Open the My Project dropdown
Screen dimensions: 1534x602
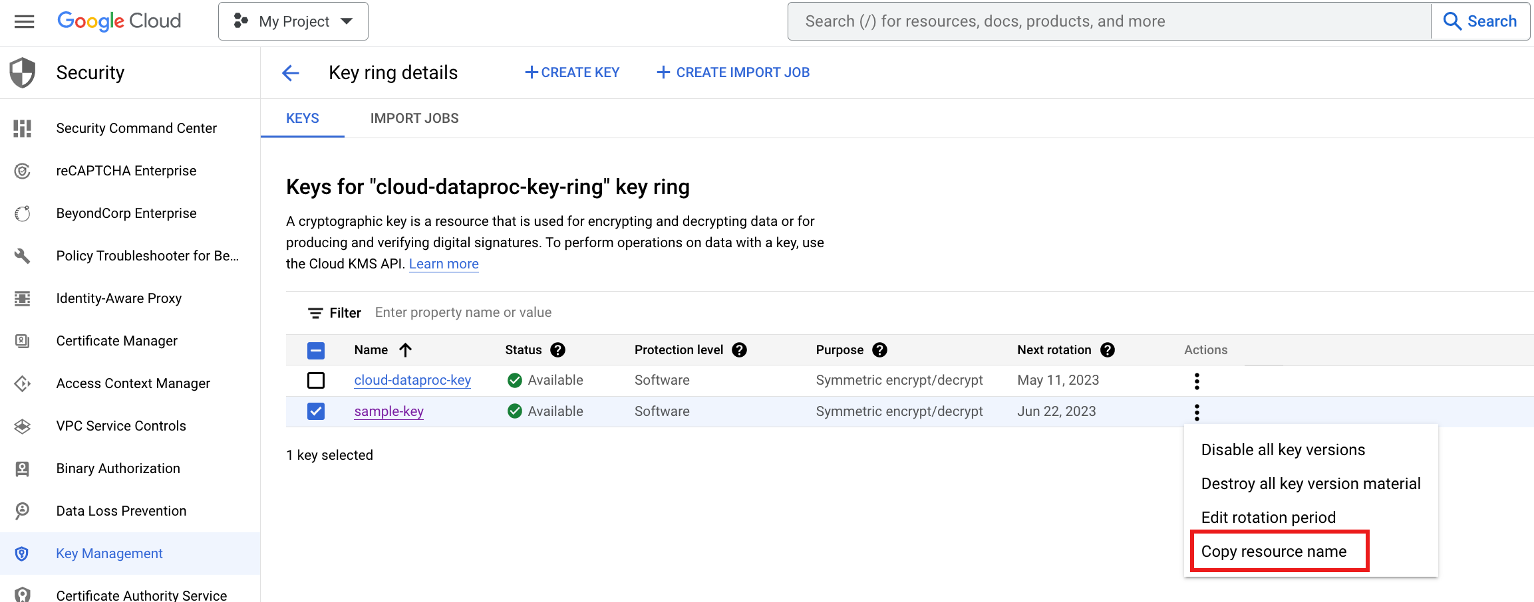[x=292, y=21]
